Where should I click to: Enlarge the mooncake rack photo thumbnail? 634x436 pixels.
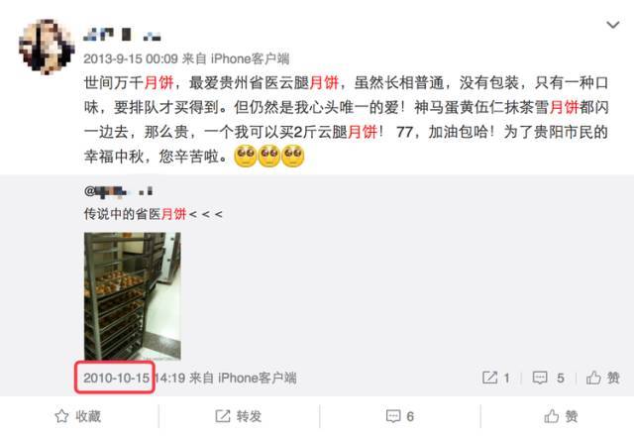coord(132,296)
